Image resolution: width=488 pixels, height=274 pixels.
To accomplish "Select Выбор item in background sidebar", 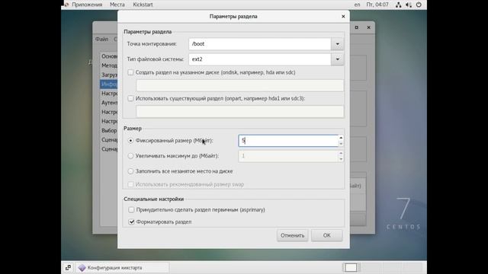I will click(109, 130).
